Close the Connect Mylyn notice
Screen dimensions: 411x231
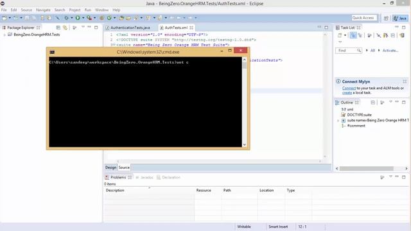pyautogui.click(x=405, y=81)
